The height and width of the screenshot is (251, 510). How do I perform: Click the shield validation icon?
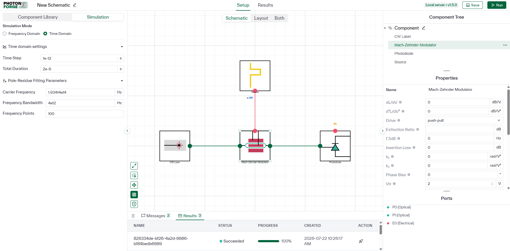tap(134, 204)
